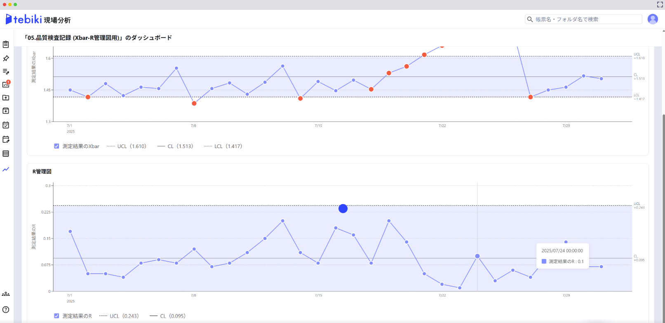Open the clipboard reports icon in sidebar
This screenshot has width=665, height=323.
pyautogui.click(x=6, y=44)
